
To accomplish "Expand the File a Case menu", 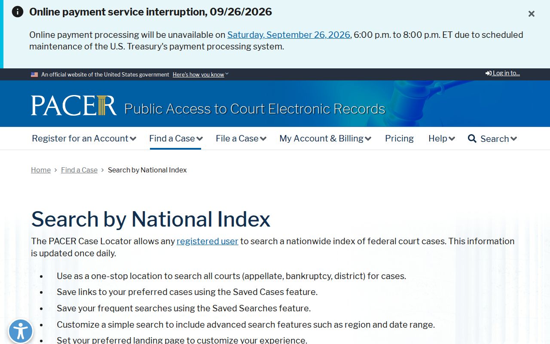I will (241, 138).
